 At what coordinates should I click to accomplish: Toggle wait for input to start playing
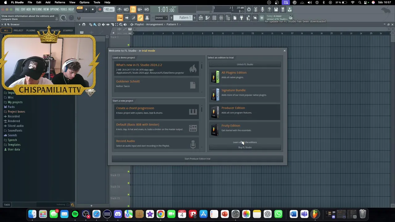126,9
